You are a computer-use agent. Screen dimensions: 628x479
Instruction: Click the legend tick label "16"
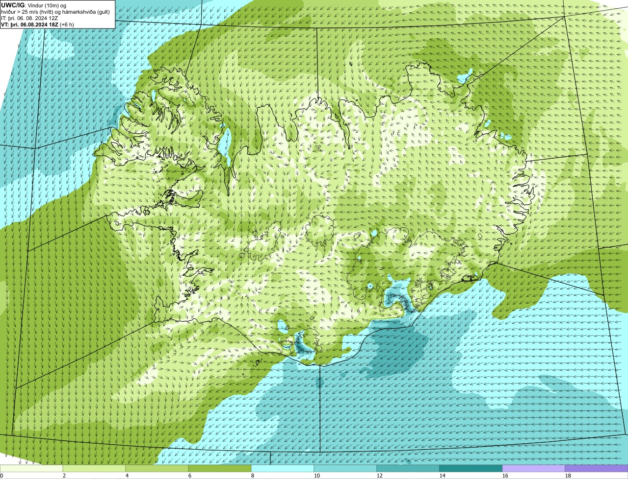(505, 476)
